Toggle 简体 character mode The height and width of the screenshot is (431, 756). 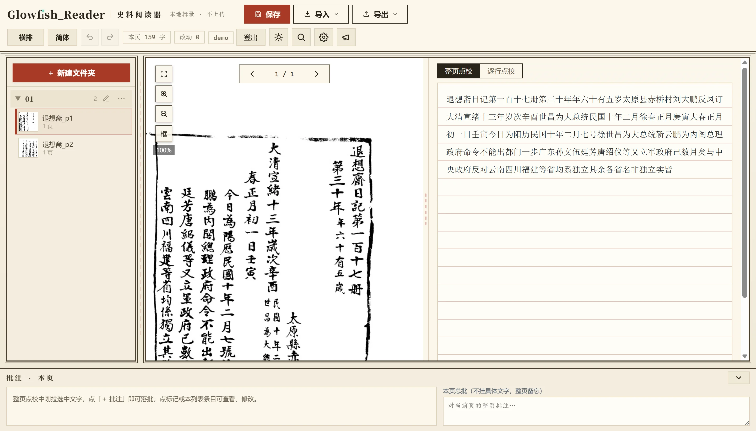(62, 37)
